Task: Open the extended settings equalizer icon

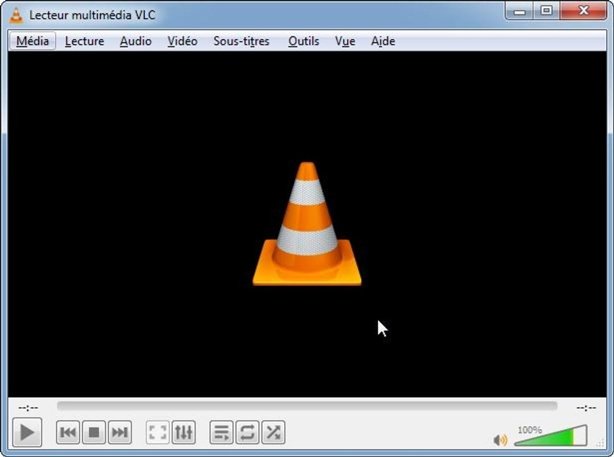Action: (183, 432)
